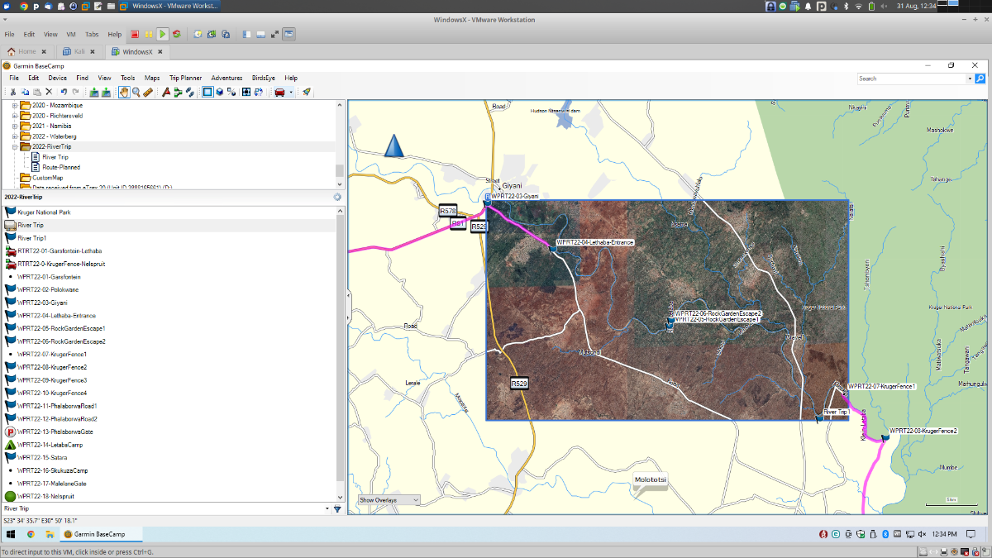The height and width of the screenshot is (558, 992).
Task: Click the VMware yellow suspend icon
Action: point(149,34)
